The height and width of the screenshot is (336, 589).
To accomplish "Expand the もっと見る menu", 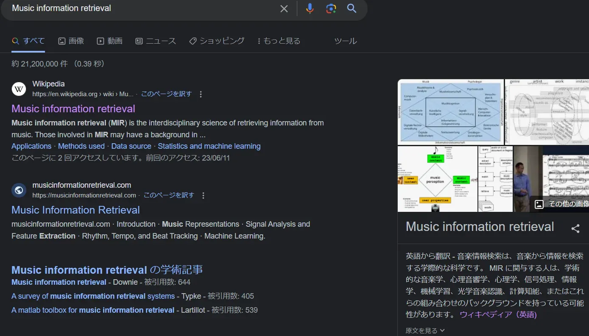I will (279, 41).
